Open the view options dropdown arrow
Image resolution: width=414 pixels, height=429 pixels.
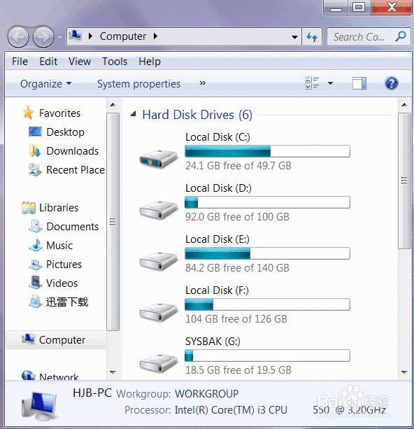330,83
